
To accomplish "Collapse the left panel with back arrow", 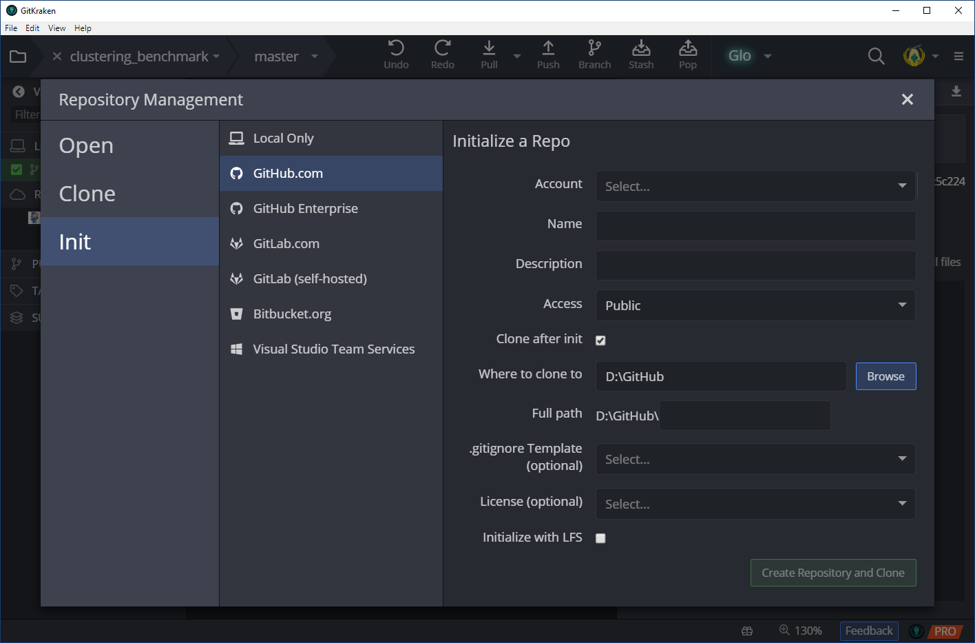I will (19, 92).
